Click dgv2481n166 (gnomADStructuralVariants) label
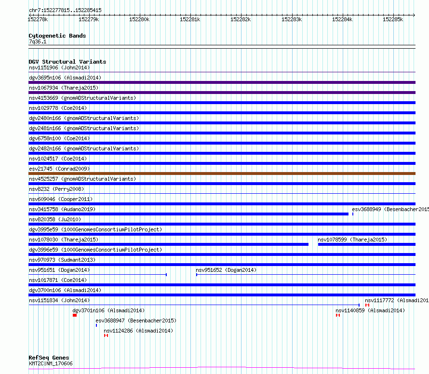 pyautogui.click(x=84, y=128)
